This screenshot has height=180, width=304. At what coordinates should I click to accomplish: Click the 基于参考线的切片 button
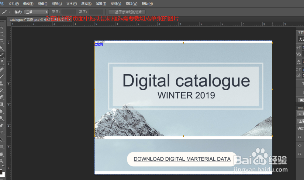point(127,12)
